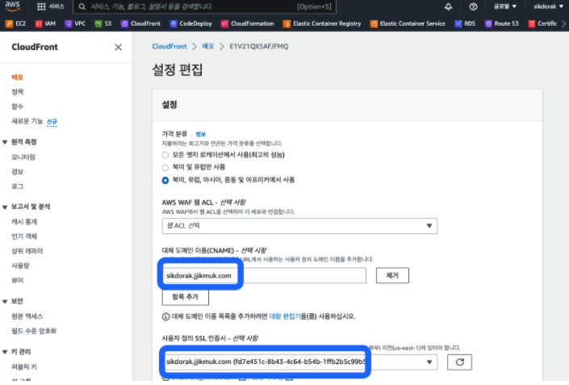Select North America and Europe only option
The width and height of the screenshot is (569, 385).
pyautogui.click(x=165, y=168)
